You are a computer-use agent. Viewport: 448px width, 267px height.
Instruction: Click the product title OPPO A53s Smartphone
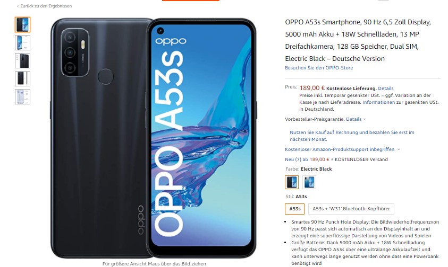point(358,40)
